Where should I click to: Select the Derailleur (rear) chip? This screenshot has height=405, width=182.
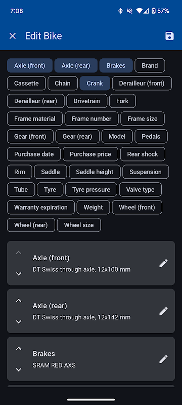35,101
